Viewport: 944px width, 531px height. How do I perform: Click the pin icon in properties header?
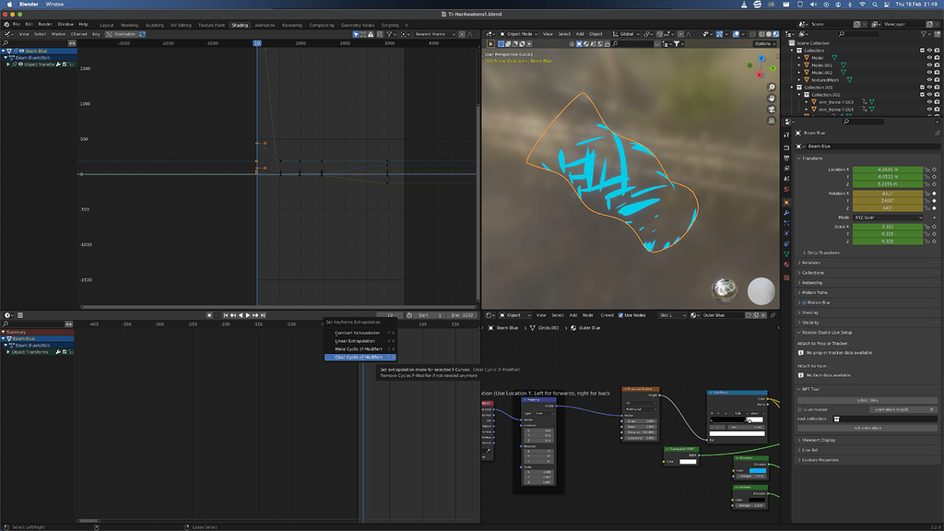(937, 133)
